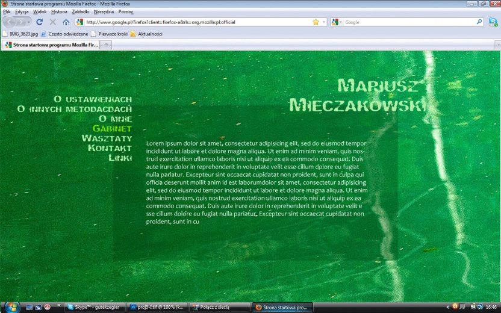Open the Narzędzia menu
501x313 pixels.
[x=104, y=11]
